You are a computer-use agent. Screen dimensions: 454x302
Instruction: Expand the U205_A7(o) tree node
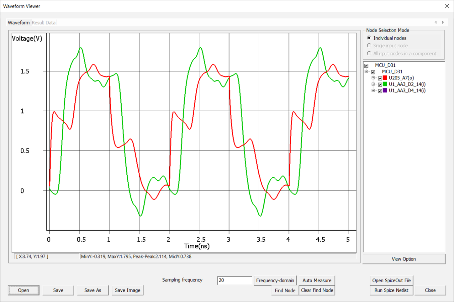click(x=373, y=78)
